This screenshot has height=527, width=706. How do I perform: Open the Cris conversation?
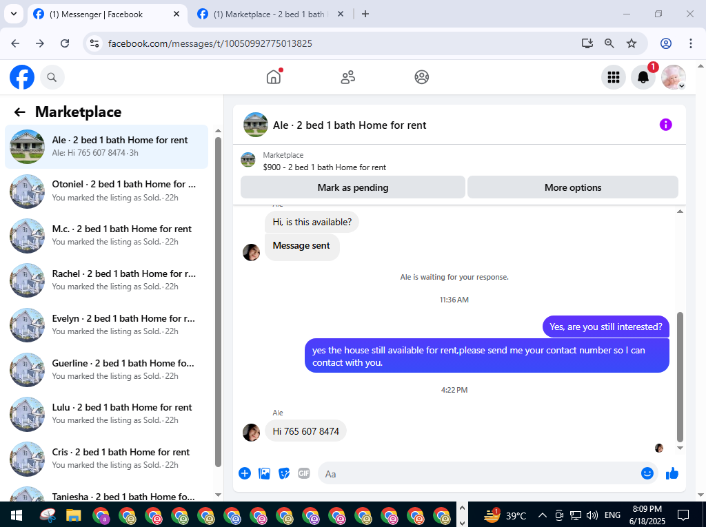(x=107, y=458)
